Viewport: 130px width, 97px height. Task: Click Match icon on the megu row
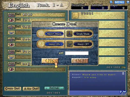[x=11, y=64]
